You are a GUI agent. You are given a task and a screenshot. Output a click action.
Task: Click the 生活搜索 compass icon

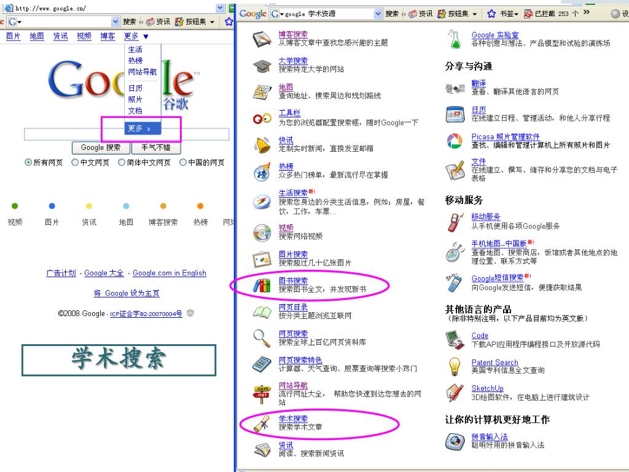[262, 202]
